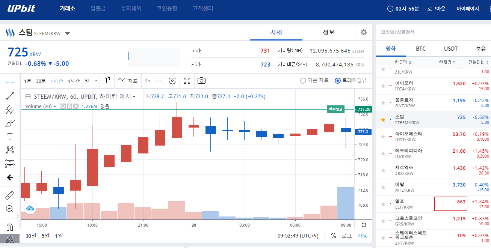Open the indicators (지표) menu
This screenshot has width=491, height=248.
127,81
